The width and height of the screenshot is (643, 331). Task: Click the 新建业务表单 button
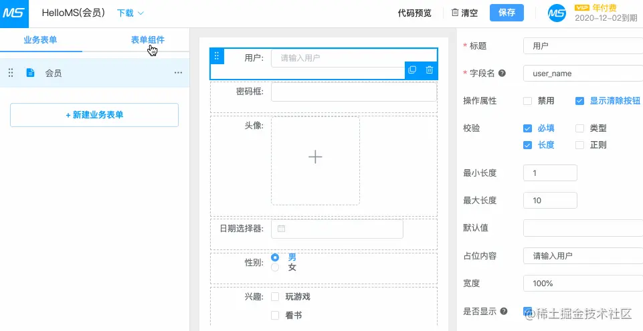tap(94, 115)
